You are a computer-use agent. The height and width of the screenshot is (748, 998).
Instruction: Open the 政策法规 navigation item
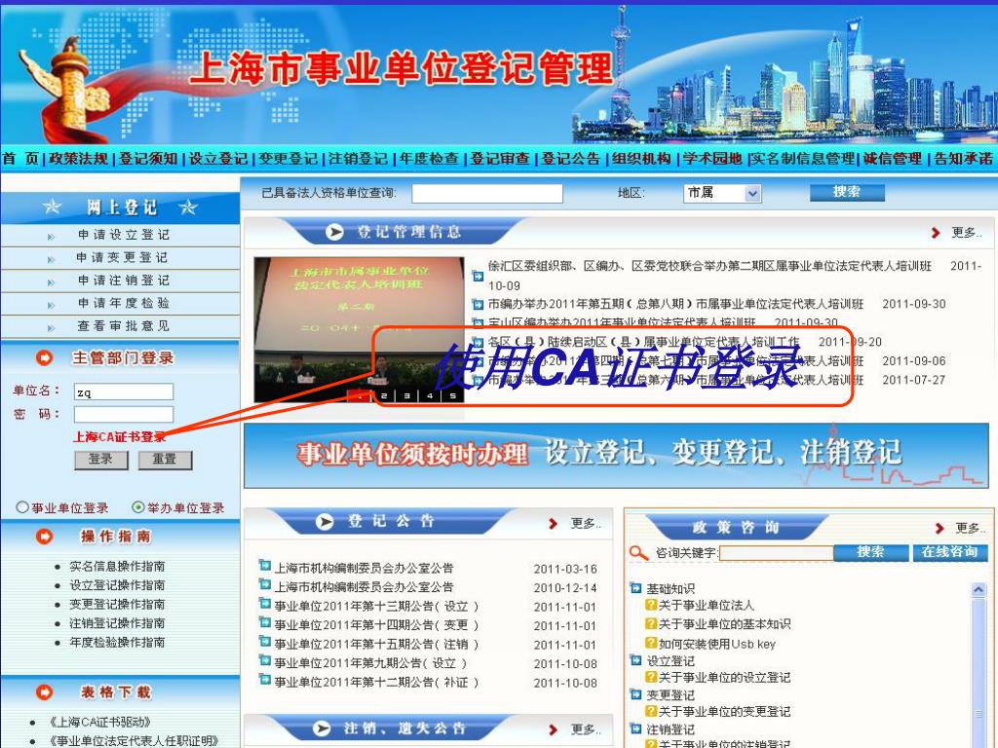[78, 159]
